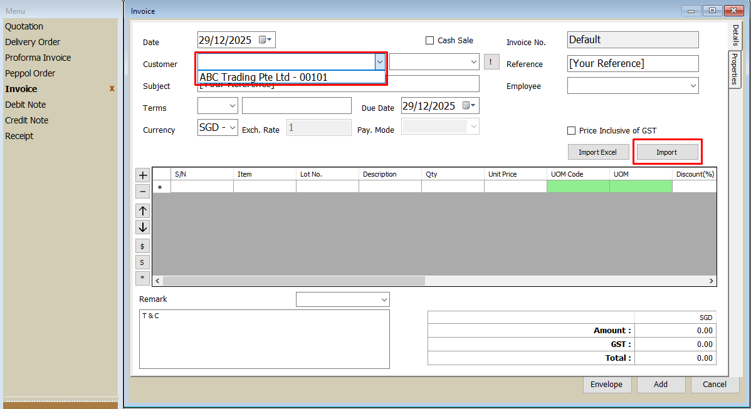Open Credit Note from the menu
751x409 pixels.
click(x=27, y=120)
